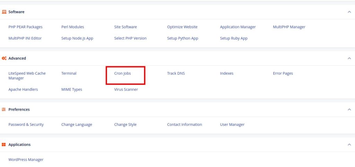The height and width of the screenshot is (167, 355).
Task: Click the Preferences section sliders icon
Action: (4, 110)
